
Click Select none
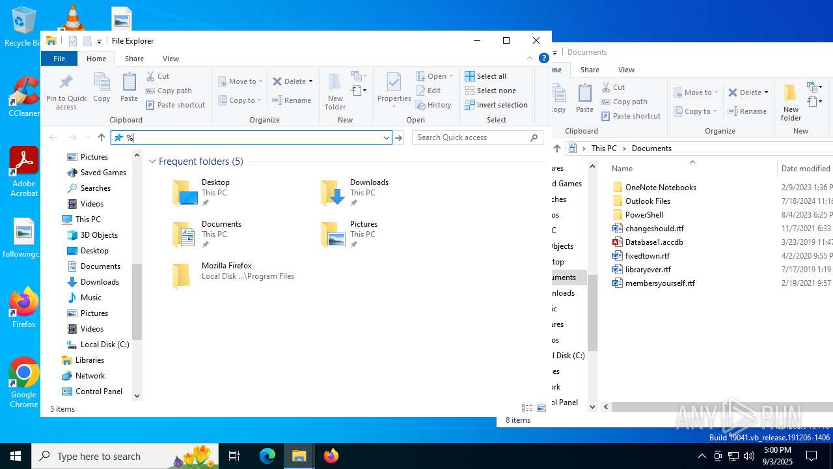[490, 91]
